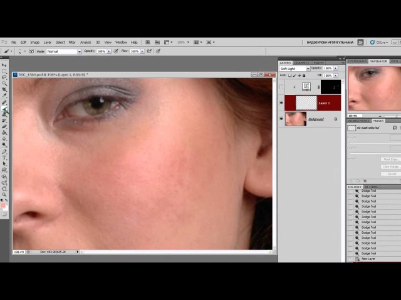Select the 3D Orbit camera tool

click(x=4, y=182)
